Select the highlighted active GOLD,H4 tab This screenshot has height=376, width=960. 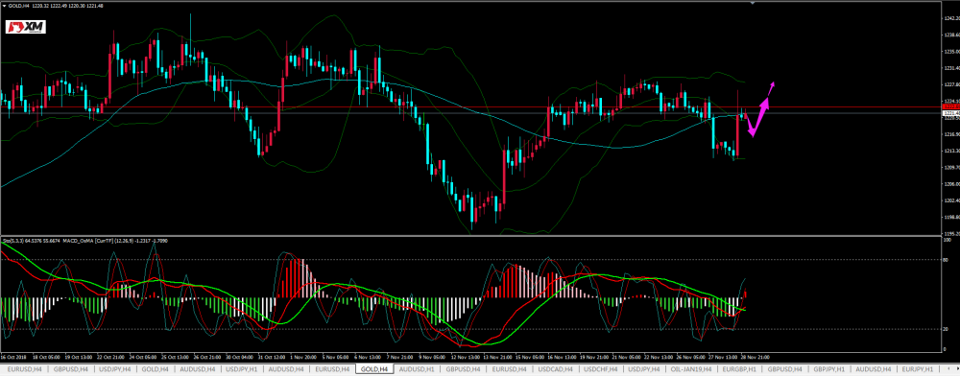[374, 369]
